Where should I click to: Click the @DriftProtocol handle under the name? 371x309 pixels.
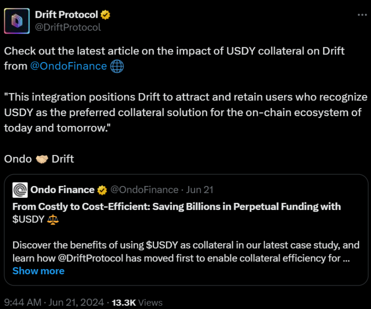68,27
